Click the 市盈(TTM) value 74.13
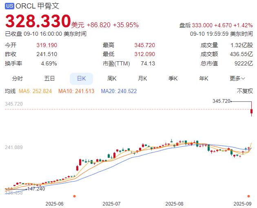257x208 pixels. click(148, 63)
